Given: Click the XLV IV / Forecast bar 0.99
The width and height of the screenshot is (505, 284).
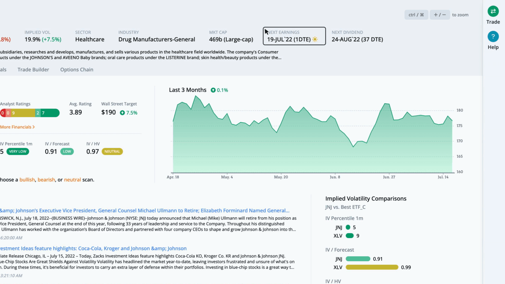Looking at the screenshot, I should pyautogui.click(x=372, y=267).
